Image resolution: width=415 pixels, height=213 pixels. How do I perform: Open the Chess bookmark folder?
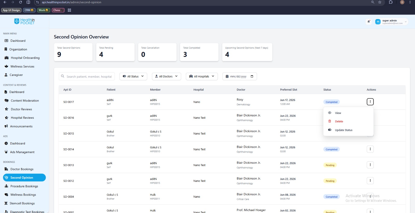pos(58,10)
